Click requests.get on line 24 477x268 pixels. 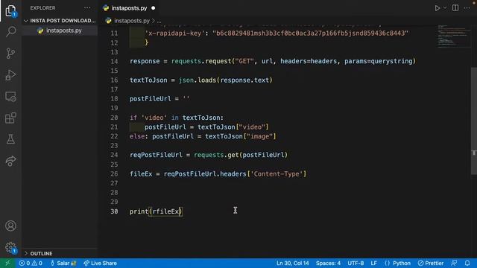click(x=216, y=155)
